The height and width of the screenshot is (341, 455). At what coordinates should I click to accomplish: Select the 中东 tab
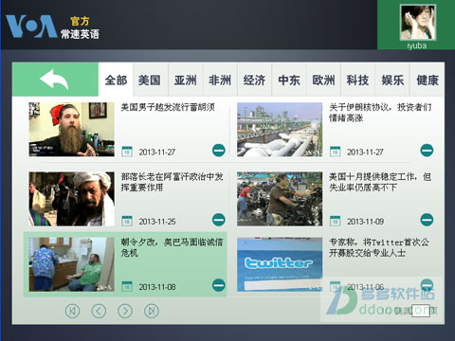[289, 80]
